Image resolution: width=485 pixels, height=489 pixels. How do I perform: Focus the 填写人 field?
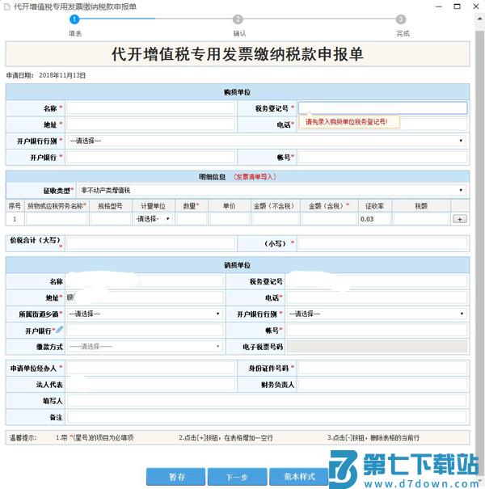coord(267,401)
